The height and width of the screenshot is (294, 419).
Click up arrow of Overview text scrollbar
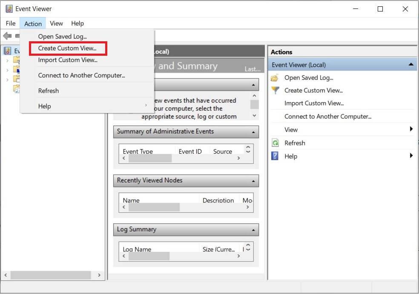pyautogui.click(x=254, y=96)
